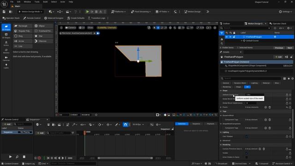Select the Ring shape tool
This screenshot has height=166, width=295.
coord(23,36)
